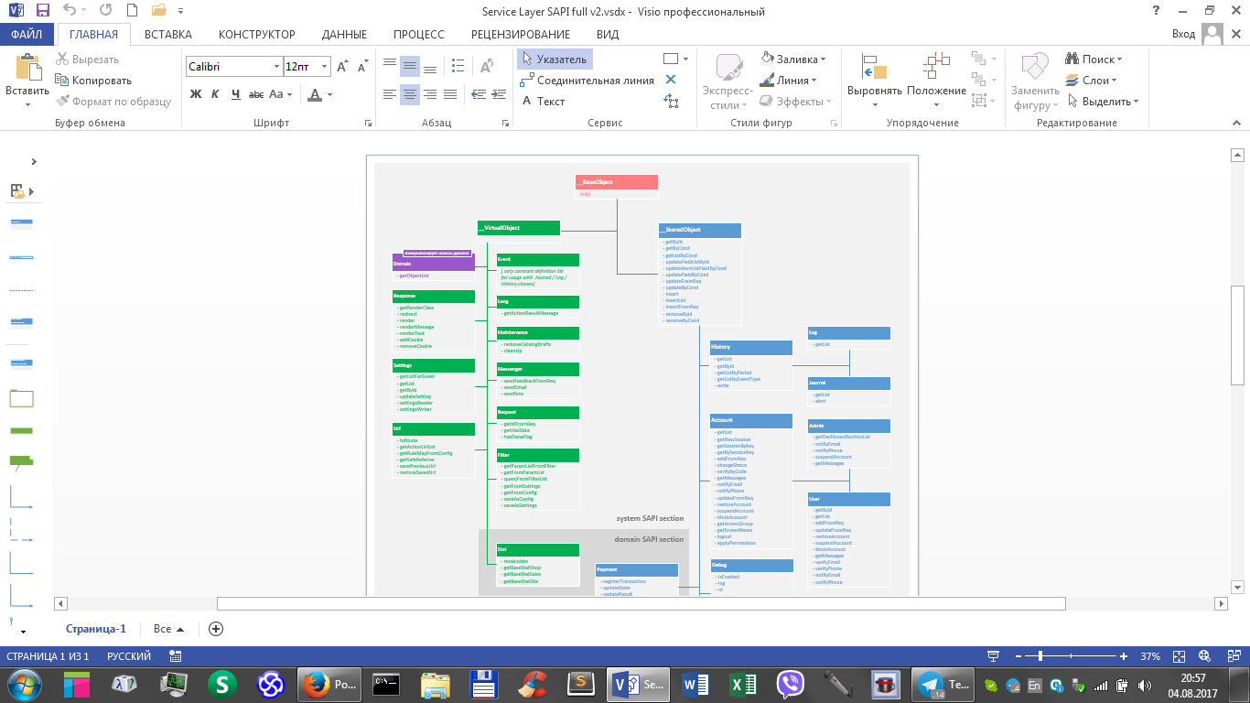Open the font color dropdown arrow
The width and height of the screenshot is (1250, 703).
coord(330,94)
